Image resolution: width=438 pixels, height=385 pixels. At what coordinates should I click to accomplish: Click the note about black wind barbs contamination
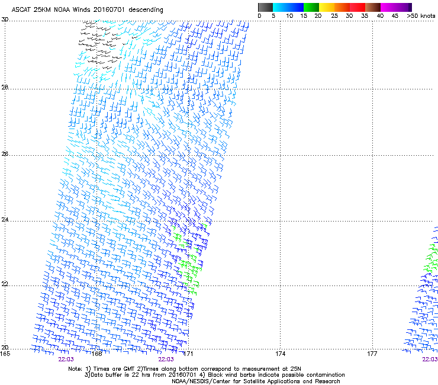(x=272, y=375)
